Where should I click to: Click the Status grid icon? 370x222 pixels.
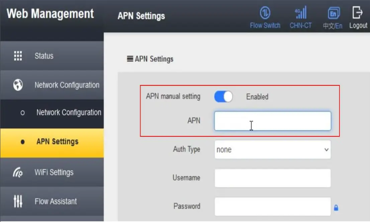pos(18,56)
